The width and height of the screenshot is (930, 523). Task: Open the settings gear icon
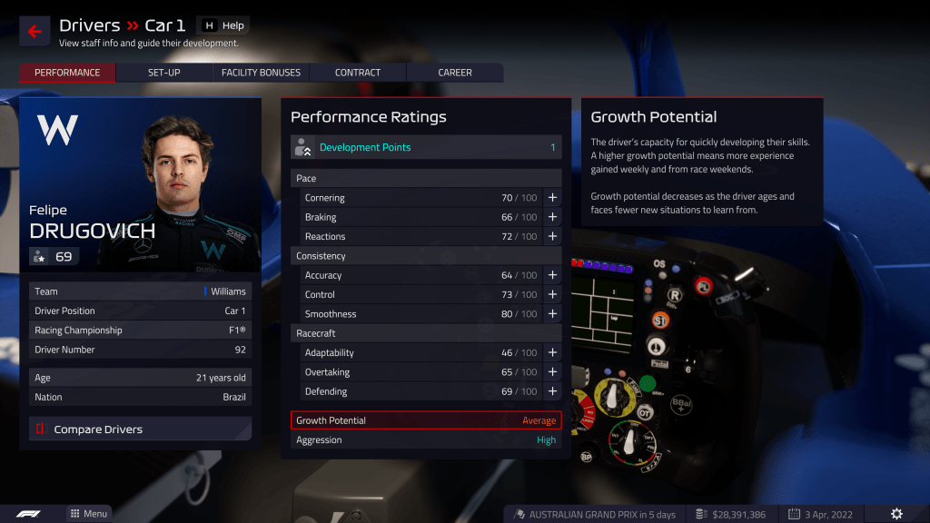pos(896,514)
